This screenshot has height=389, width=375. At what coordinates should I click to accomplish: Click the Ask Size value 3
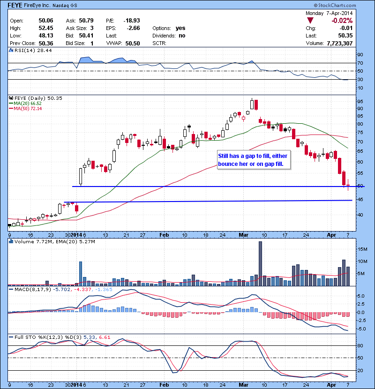pos(92,28)
